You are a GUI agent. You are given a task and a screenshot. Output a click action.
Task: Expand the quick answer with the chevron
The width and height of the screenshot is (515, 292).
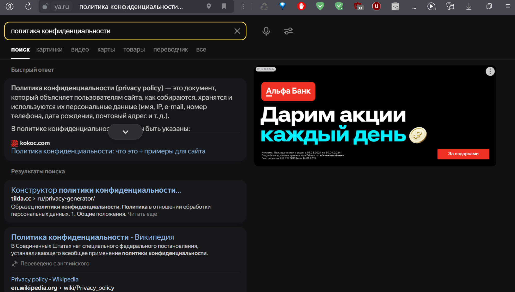[x=125, y=132]
